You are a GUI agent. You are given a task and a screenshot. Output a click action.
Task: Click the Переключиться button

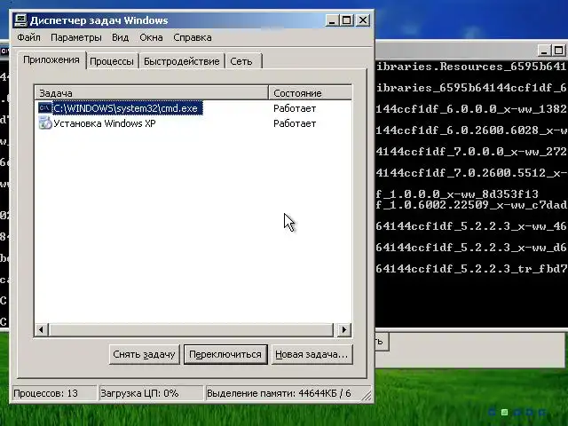click(225, 354)
